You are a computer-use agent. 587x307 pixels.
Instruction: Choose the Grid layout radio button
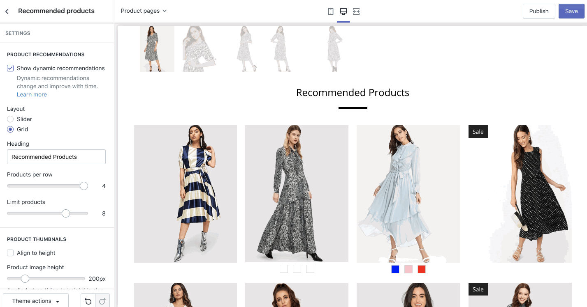10,129
